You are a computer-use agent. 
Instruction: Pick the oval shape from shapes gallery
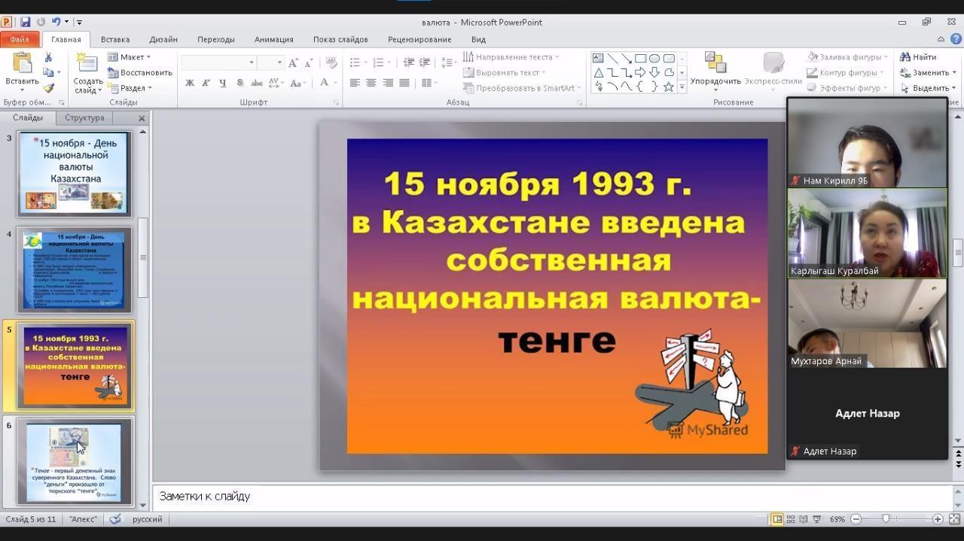click(x=654, y=58)
